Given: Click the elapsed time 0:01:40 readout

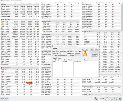Looking at the screenshot, I should (102, 99).
